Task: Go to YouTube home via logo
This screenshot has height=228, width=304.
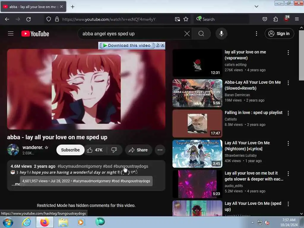Action: [x=35, y=34]
